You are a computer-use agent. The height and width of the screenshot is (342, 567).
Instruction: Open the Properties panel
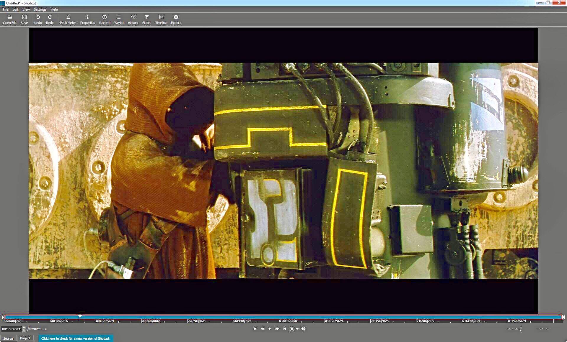click(x=87, y=19)
